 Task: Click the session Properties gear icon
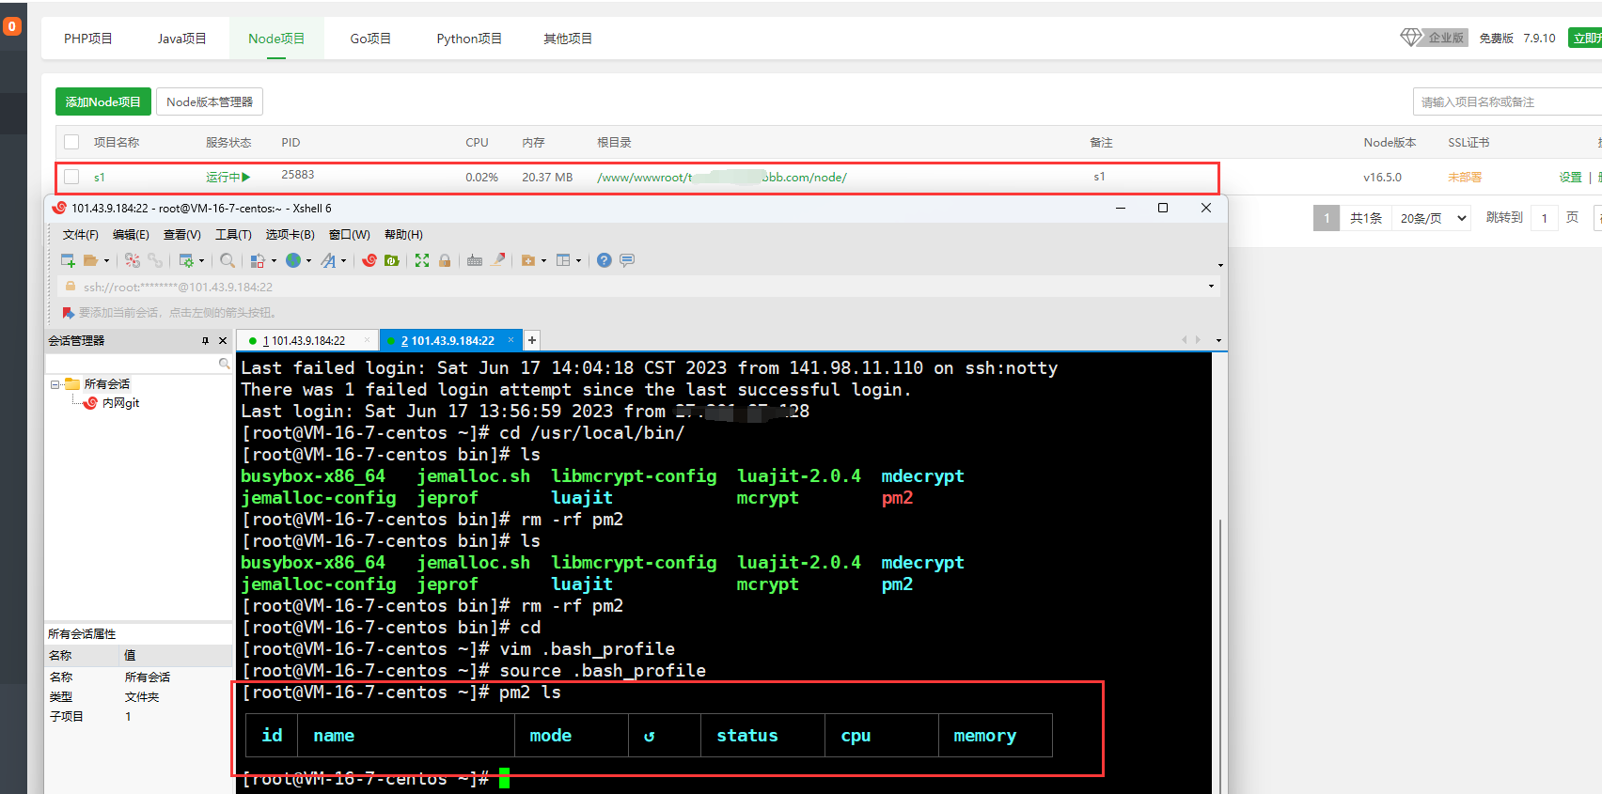[x=186, y=260]
